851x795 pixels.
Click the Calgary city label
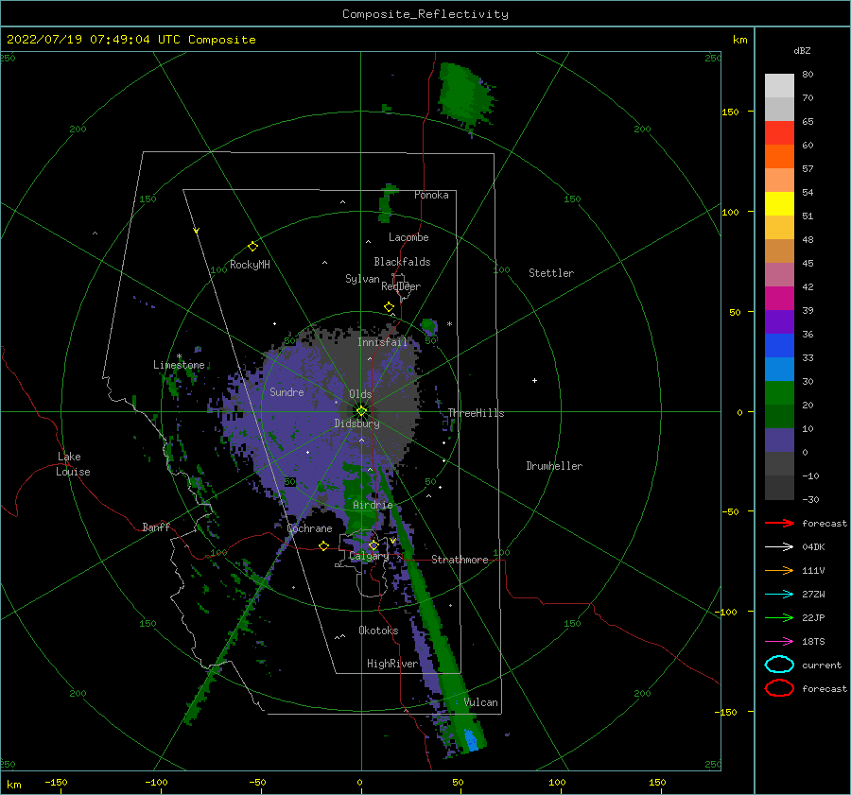369,556
